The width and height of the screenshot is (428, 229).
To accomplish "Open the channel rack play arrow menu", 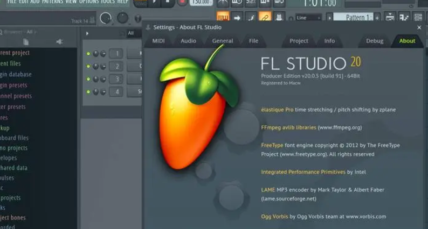I will coord(87,33).
